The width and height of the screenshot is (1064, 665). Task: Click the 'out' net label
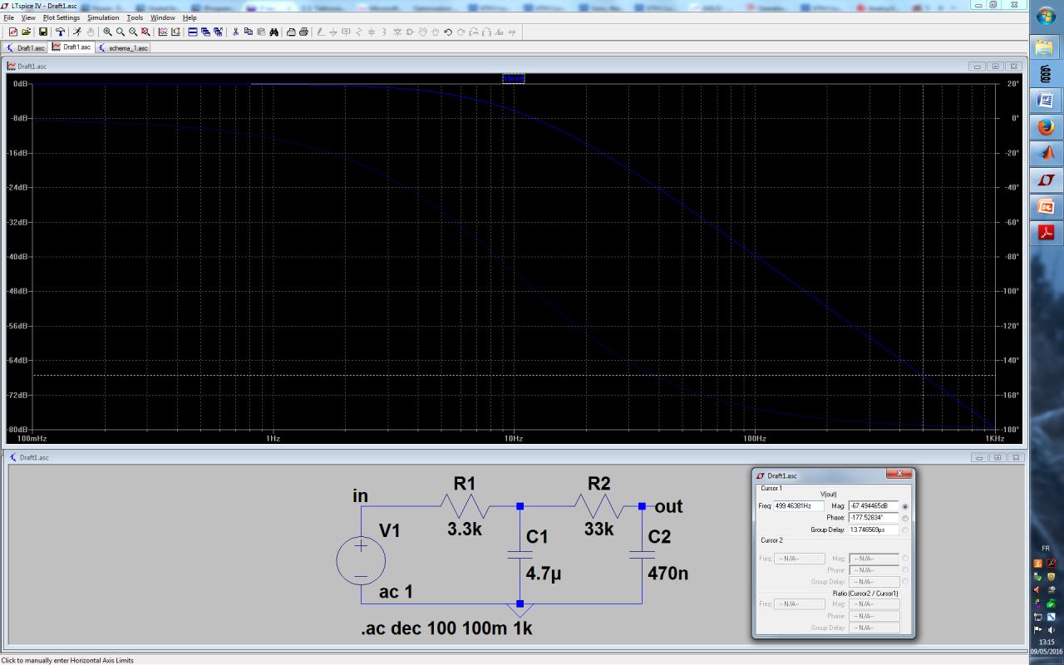click(x=668, y=506)
